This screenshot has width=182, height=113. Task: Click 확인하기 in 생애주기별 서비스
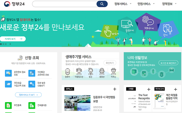coord(110,63)
